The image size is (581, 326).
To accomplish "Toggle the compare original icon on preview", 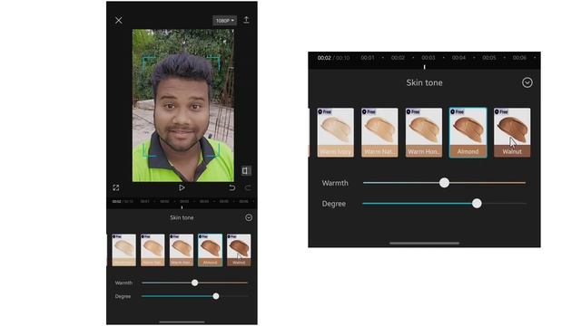I will point(245,170).
